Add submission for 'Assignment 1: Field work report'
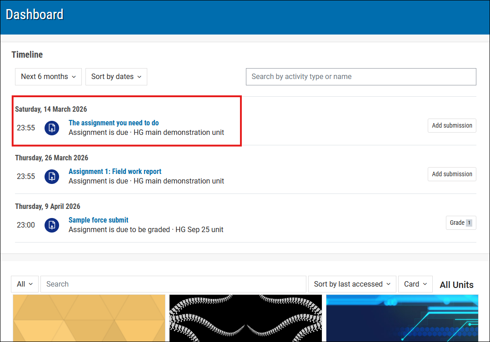490x342 pixels. (452, 174)
